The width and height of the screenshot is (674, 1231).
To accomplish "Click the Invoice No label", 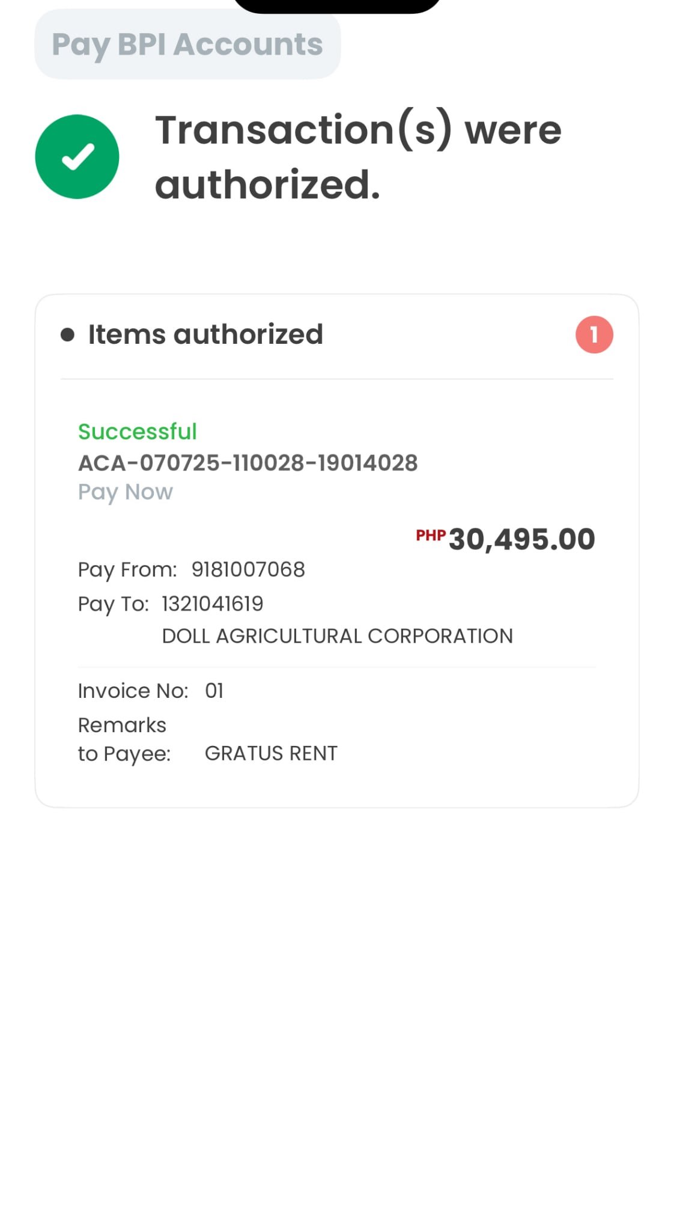I will coord(133,691).
